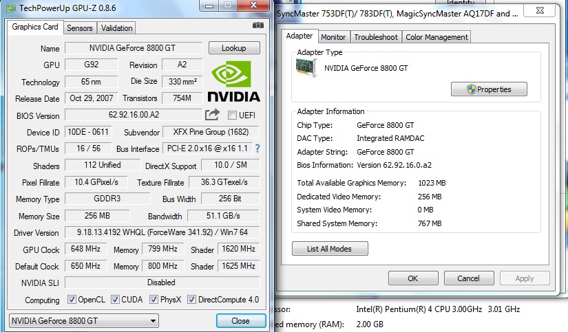Click the Transistors field 754M
The image size is (568, 332).
pos(182,98)
